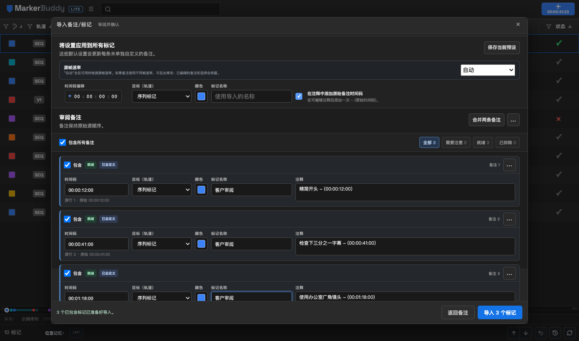This screenshot has width=579, height=341.
Task: Open the 源帧速率 dropdown set to 自动
Action: click(x=488, y=70)
